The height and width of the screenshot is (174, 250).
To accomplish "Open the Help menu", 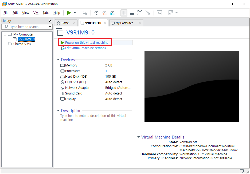I will [x=57, y=13].
